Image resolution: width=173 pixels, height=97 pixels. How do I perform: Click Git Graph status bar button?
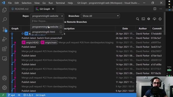coord(41,95)
